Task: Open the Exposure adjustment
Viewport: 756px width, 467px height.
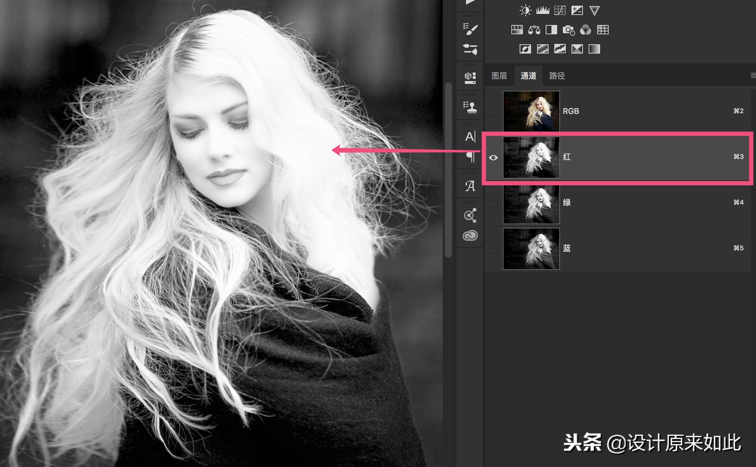Action: (577, 10)
